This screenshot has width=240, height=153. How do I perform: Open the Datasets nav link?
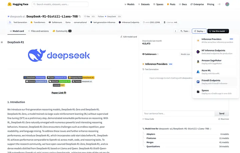click(144, 4)
